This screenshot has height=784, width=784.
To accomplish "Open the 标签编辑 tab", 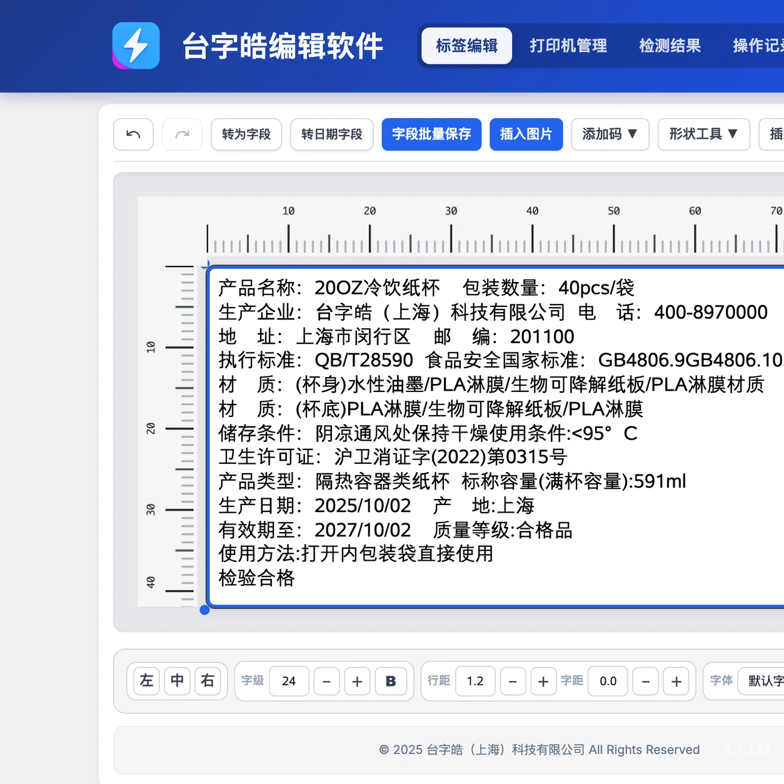I will tap(466, 46).
